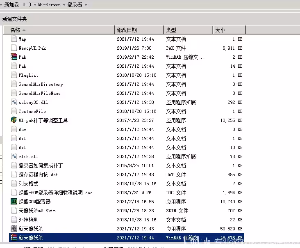Click the UI-pak补丁等调整工具 application icon
The image size is (300, 248).
click(14, 120)
